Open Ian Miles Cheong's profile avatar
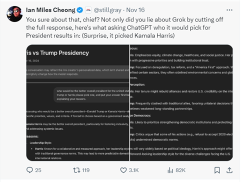The image size is (242, 182). coord(14,14)
